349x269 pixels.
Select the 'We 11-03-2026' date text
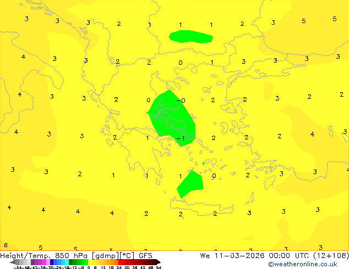[x=232, y=256]
